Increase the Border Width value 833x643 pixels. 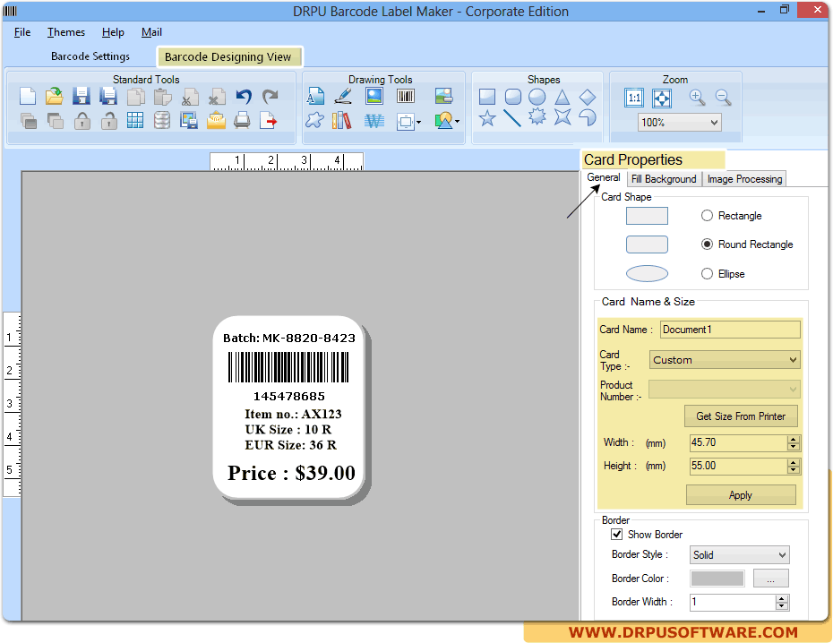[781, 598]
